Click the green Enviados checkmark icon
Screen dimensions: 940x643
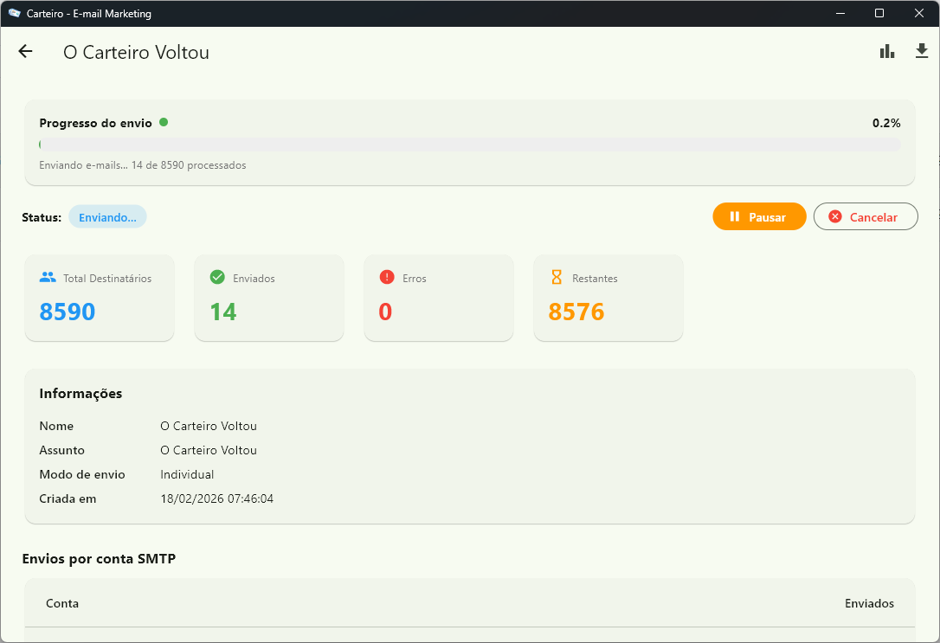(x=217, y=278)
